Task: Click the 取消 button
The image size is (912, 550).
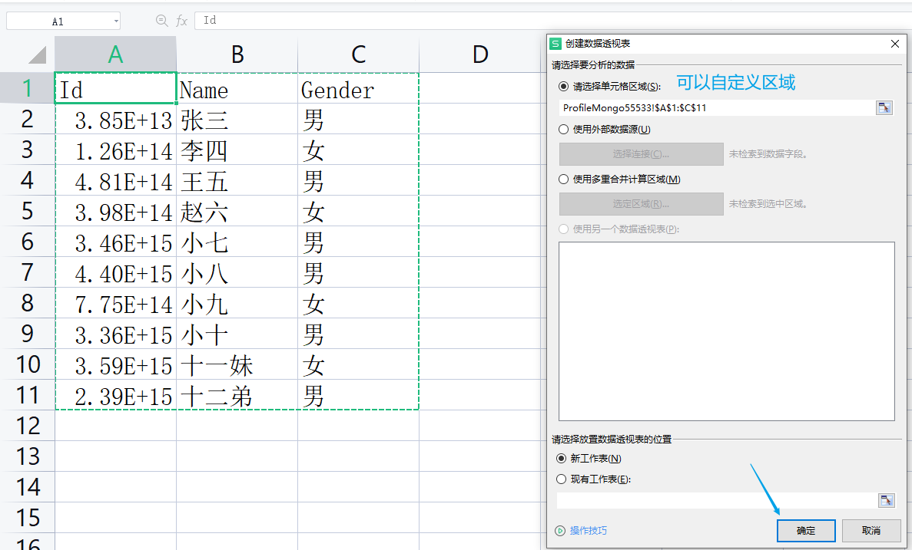Action: pyautogui.click(x=871, y=530)
